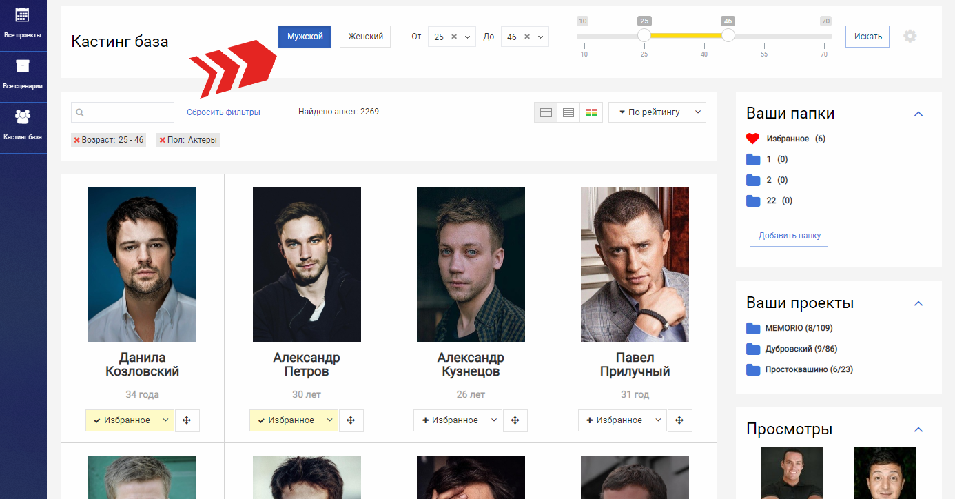
Task: Add Александр Кузнецов to Избранное
Action: coord(449,420)
